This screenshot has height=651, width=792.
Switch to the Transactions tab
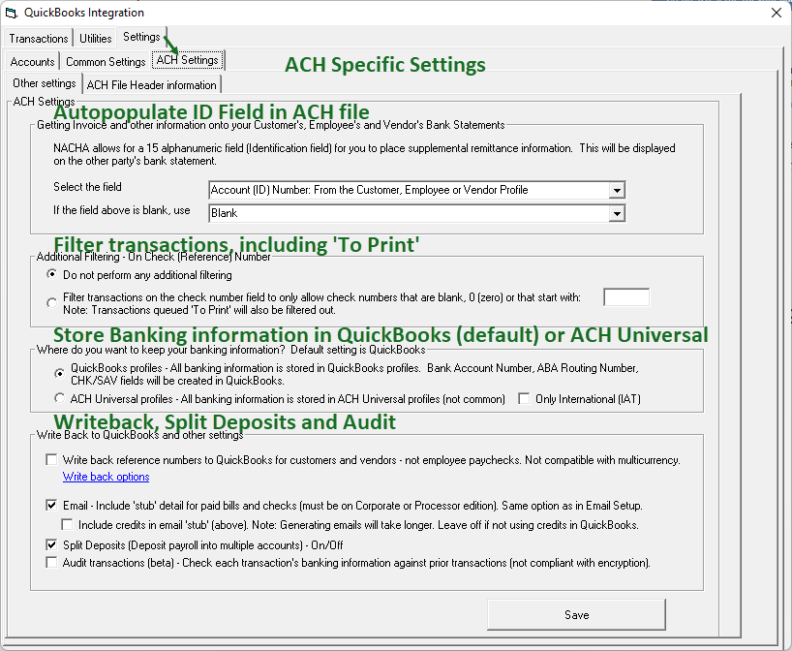point(39,39)
